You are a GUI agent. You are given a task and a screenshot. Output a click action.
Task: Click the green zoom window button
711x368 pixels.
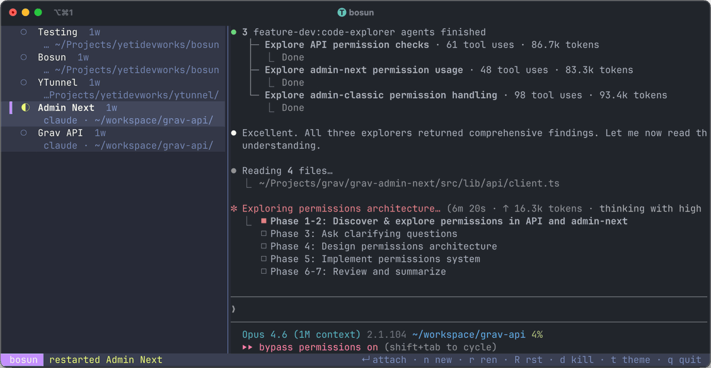tap(39, 12)
